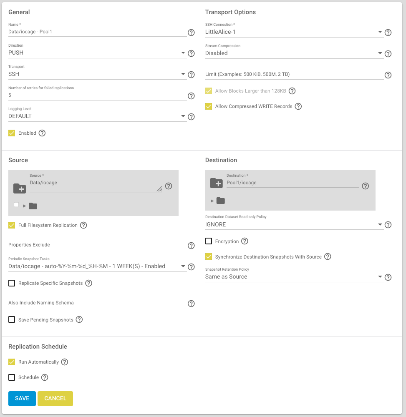
Task: Open help for Encryption option
Action: point(245,241)
